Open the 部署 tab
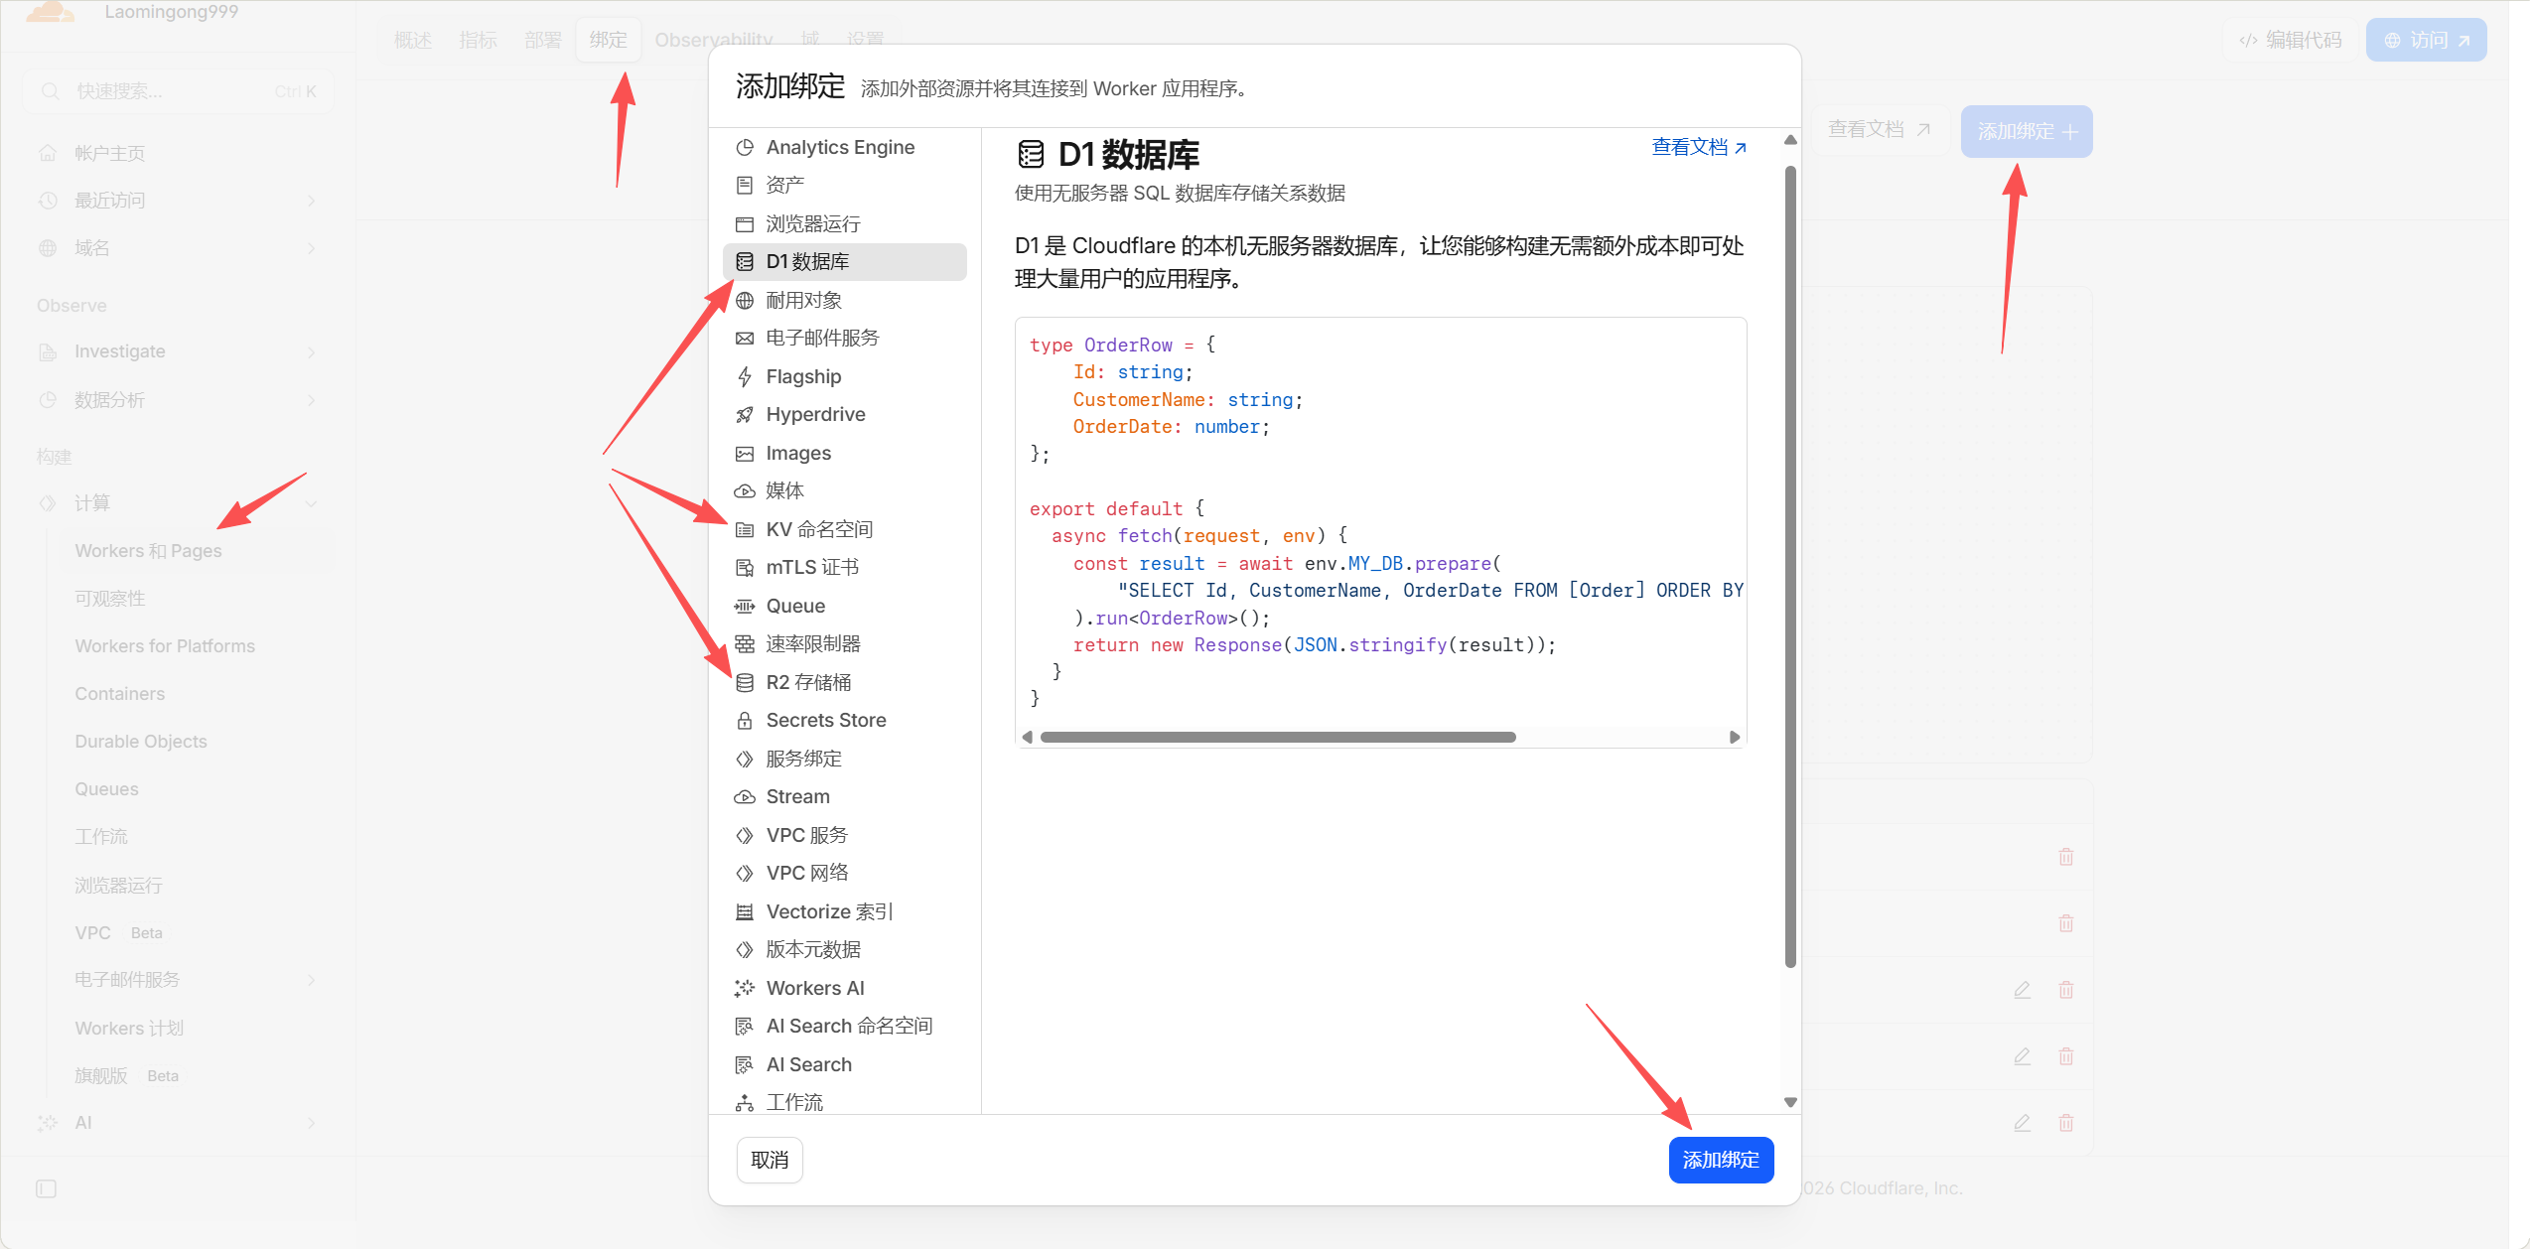 click(543, 40)
